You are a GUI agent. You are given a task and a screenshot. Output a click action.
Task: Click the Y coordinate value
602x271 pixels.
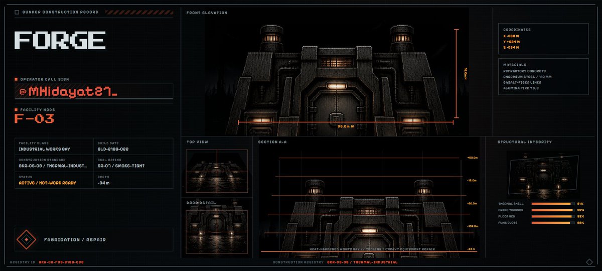[x=512, y=42]
